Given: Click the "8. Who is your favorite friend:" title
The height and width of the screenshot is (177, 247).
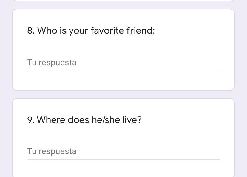Looking at the screenshot, I should point(91,30).
